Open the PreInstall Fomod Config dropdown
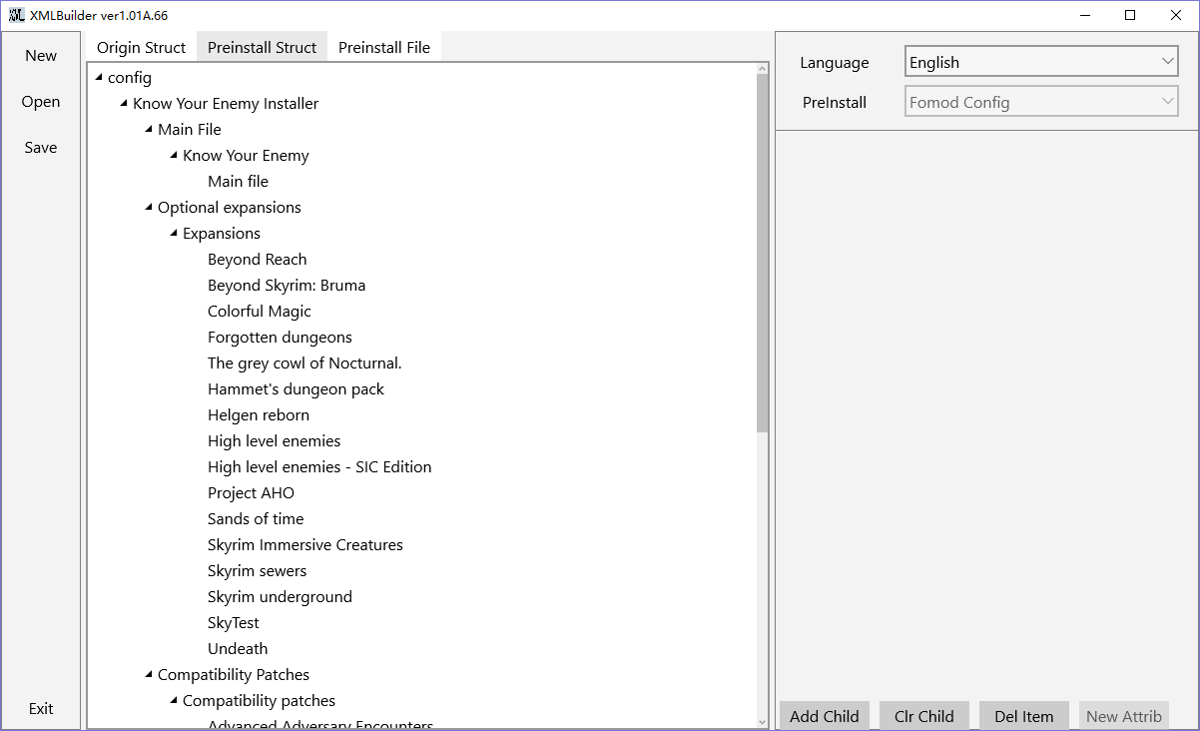 click(1042, 102)
